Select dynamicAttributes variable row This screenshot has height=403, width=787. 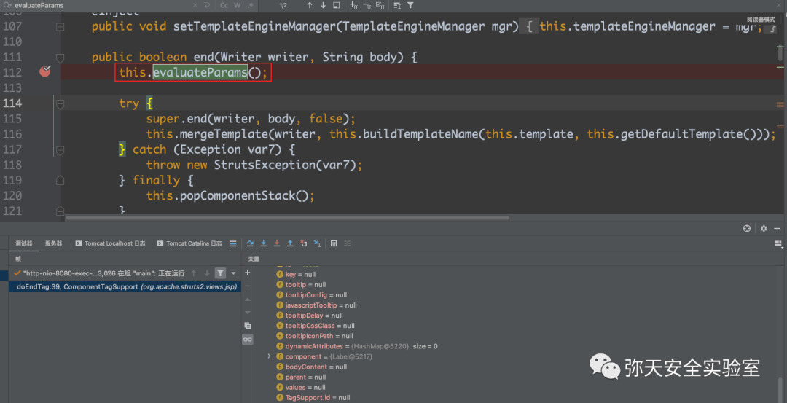pos(357,346)
